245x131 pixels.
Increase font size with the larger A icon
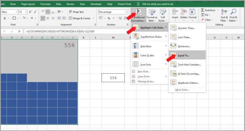[30, 12]
